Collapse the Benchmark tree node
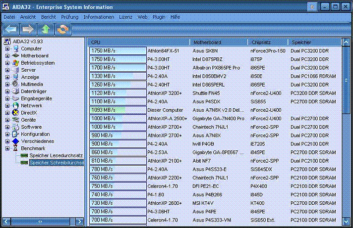This screenshot has height=228, width=353. click(7, 148)
